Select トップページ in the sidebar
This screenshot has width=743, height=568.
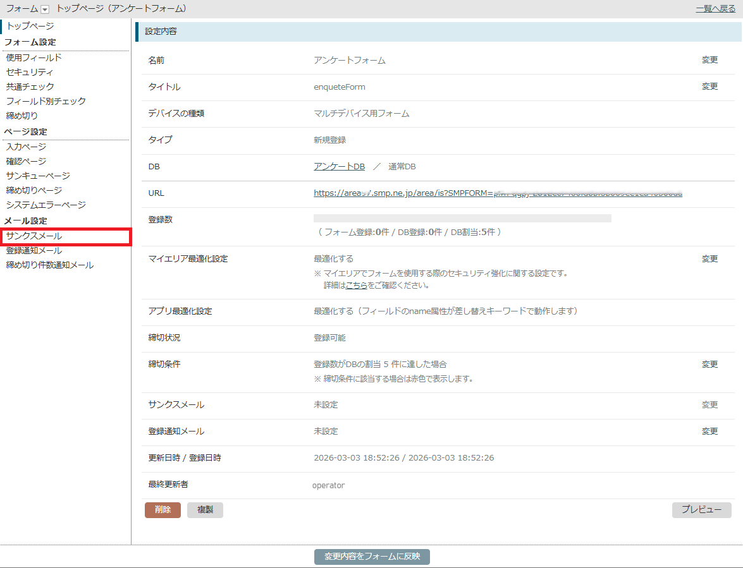[x=30, y=26]
